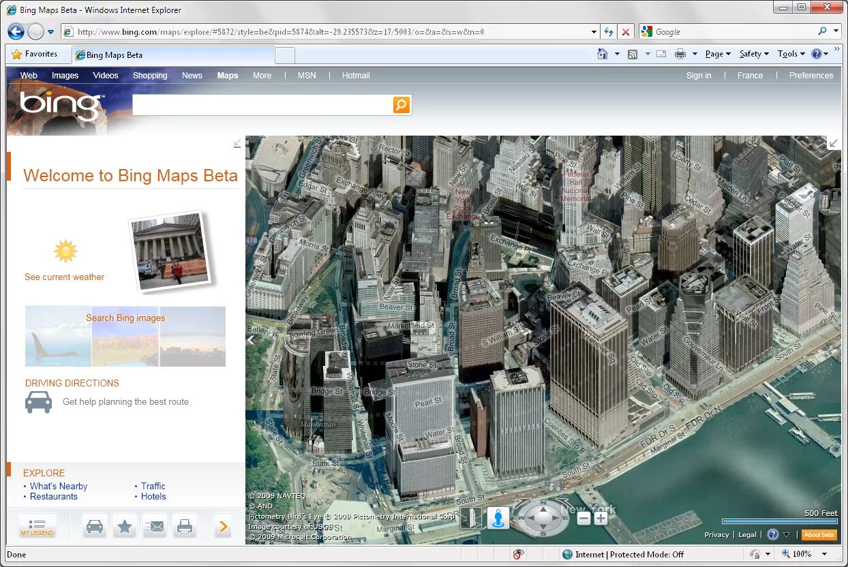Click the red X stop loading button
The height and width of the screenshot is (567, 848).
[626, 31]
